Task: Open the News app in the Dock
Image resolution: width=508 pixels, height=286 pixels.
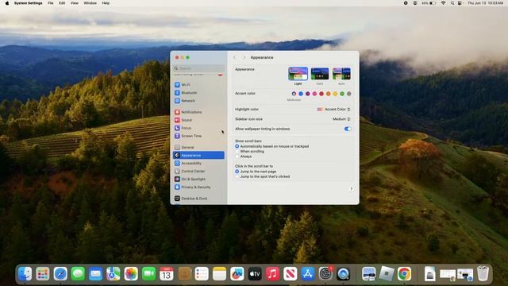Action: coord(290,274)
